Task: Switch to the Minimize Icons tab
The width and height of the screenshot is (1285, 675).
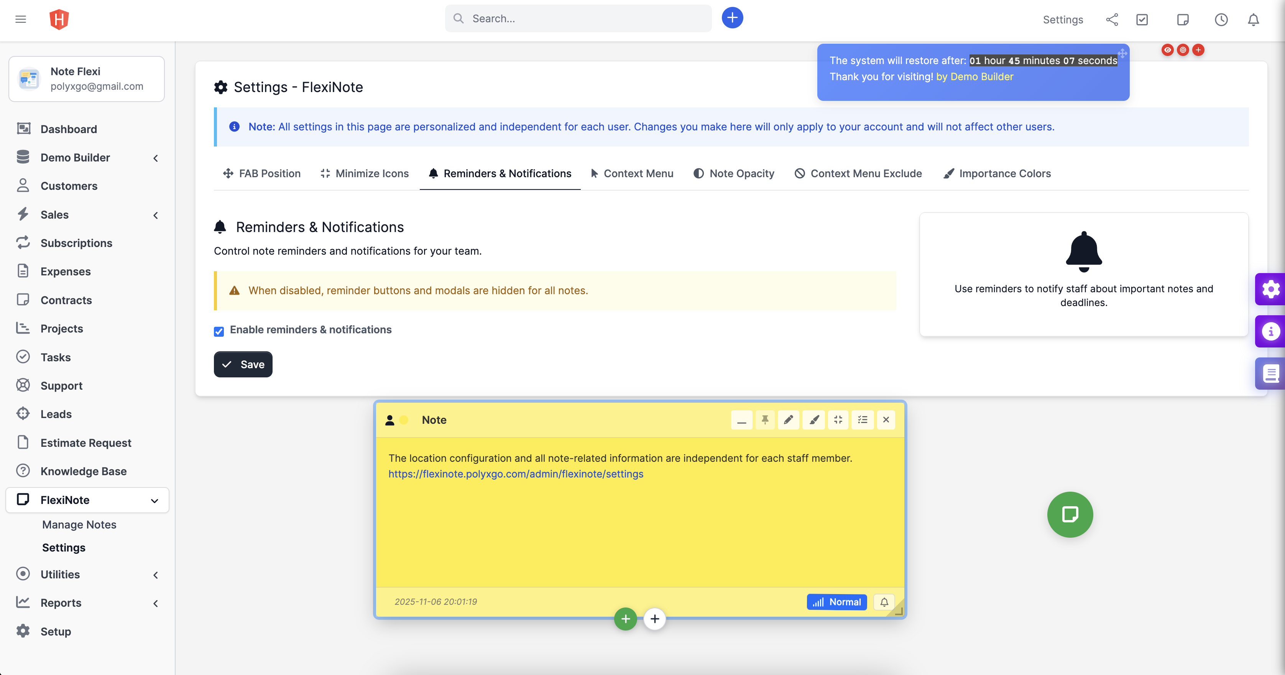Action: 365,174
